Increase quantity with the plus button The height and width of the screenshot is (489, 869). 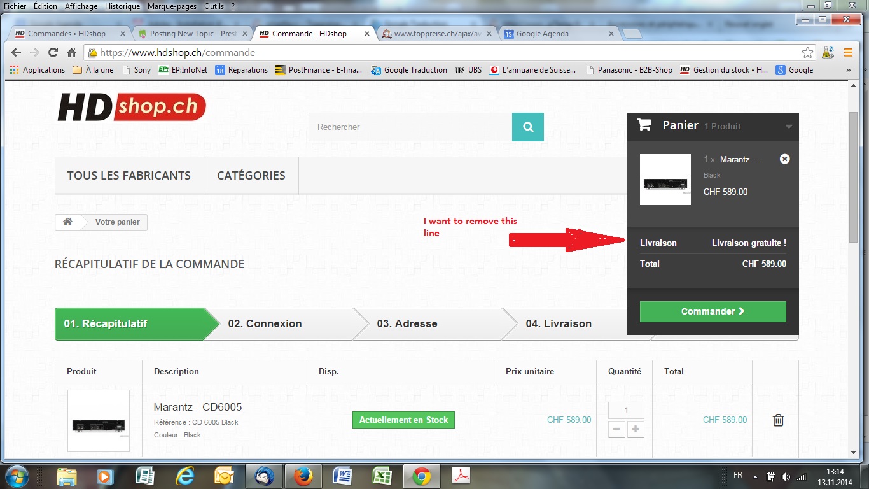click(636, 429)
